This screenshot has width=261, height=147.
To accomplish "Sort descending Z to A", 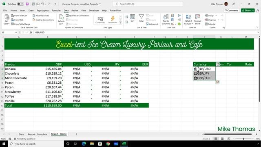I will coord(127,22).
